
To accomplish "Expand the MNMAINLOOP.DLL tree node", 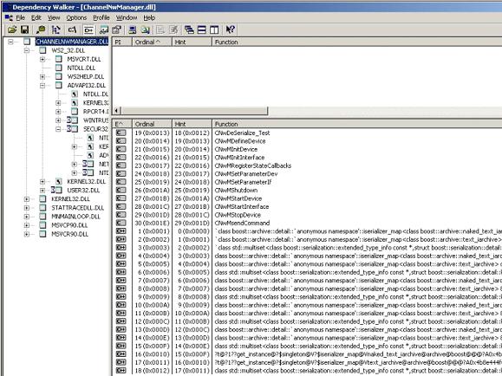I will (27, 217).
